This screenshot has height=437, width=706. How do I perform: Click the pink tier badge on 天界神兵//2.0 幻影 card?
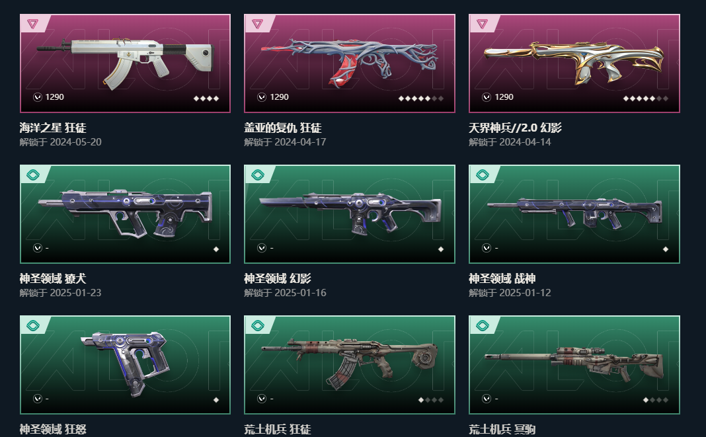click(x=482, y=23)
